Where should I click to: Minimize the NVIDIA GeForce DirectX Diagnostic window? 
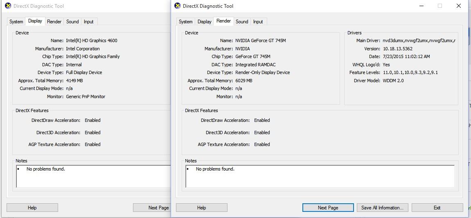point(421,6)
